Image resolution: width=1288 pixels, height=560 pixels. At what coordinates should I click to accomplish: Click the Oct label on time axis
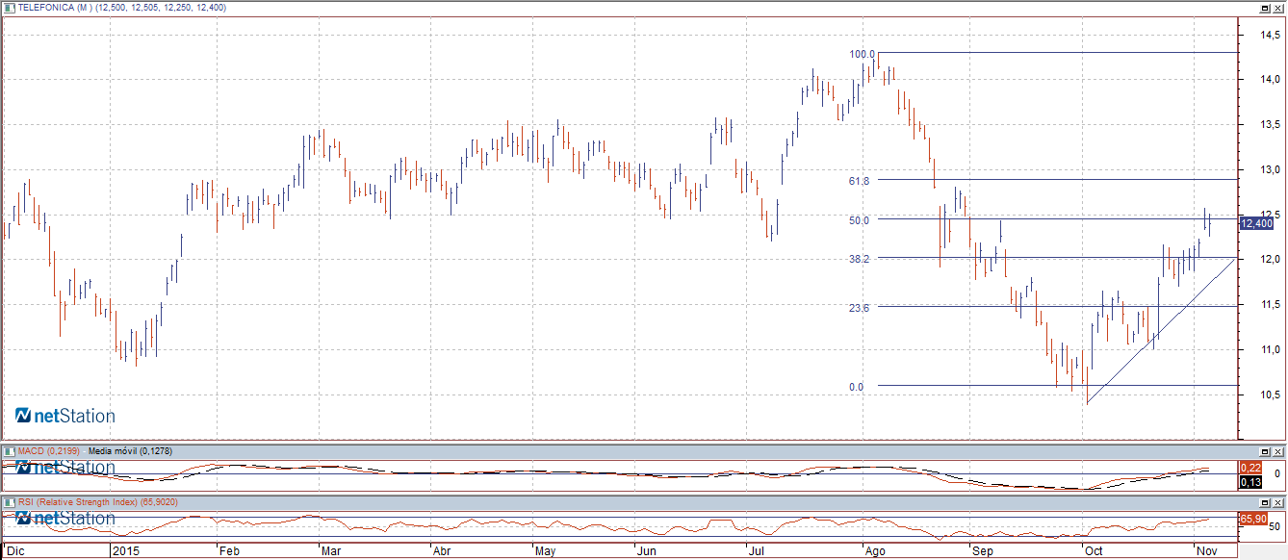click(x=1094, y=551)
